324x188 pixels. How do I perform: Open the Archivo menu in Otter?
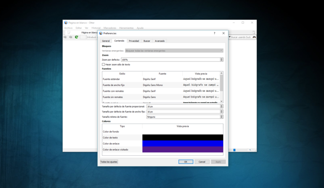(x=68, y=28)
